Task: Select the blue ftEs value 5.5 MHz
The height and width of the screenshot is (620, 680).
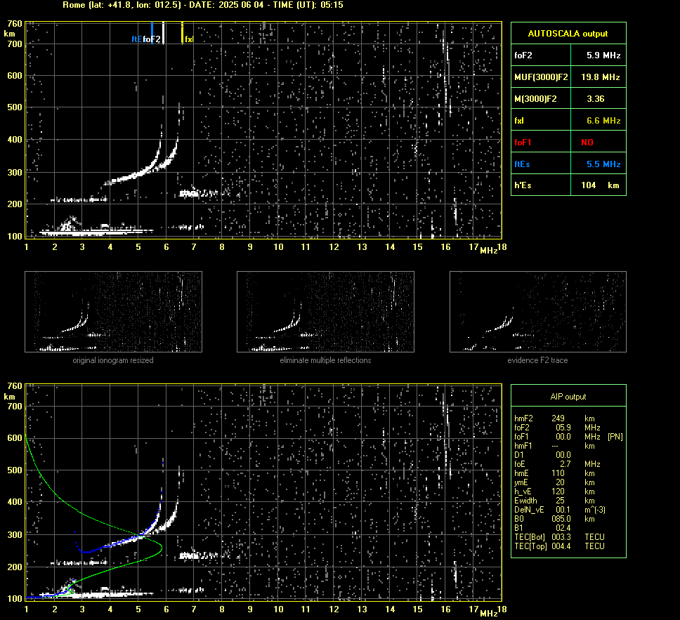Action: pos(603,164)
